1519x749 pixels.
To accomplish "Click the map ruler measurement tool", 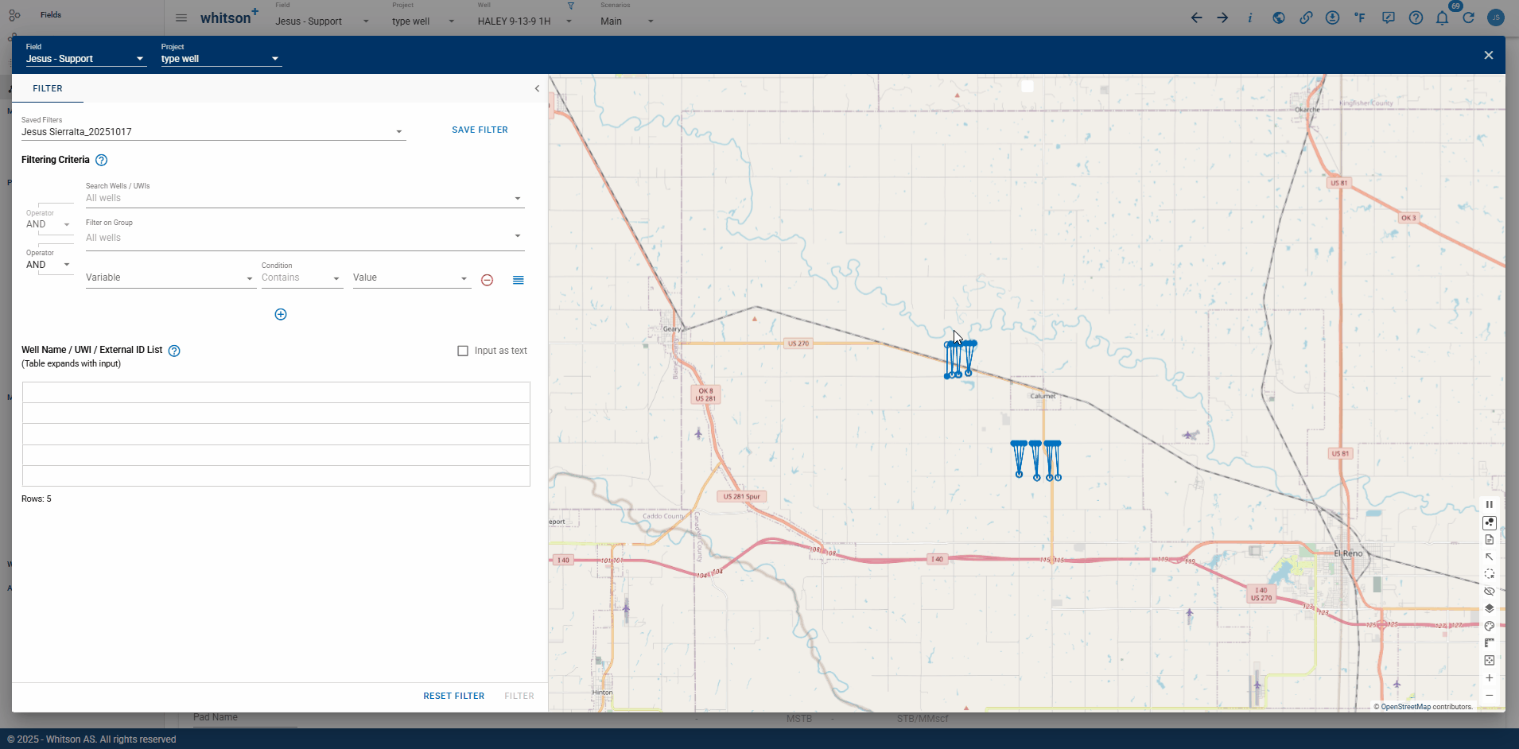I will click(1489, 643).
